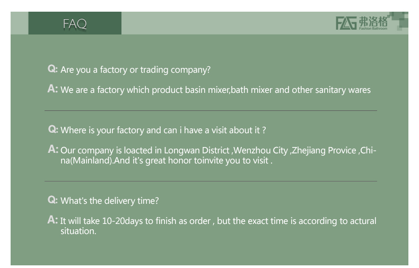Click the A: marker before 'It will take'
Screen dimensions: 419x268
[x=53, y=220]
